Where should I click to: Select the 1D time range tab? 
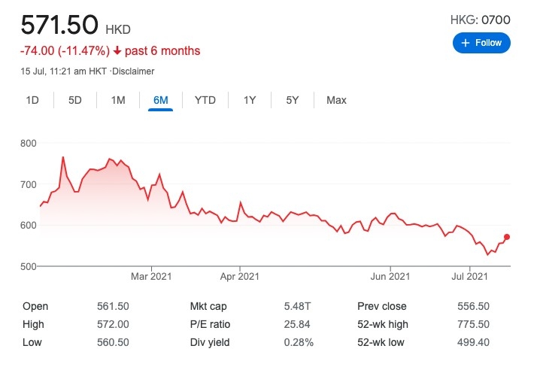coord(32,100)
